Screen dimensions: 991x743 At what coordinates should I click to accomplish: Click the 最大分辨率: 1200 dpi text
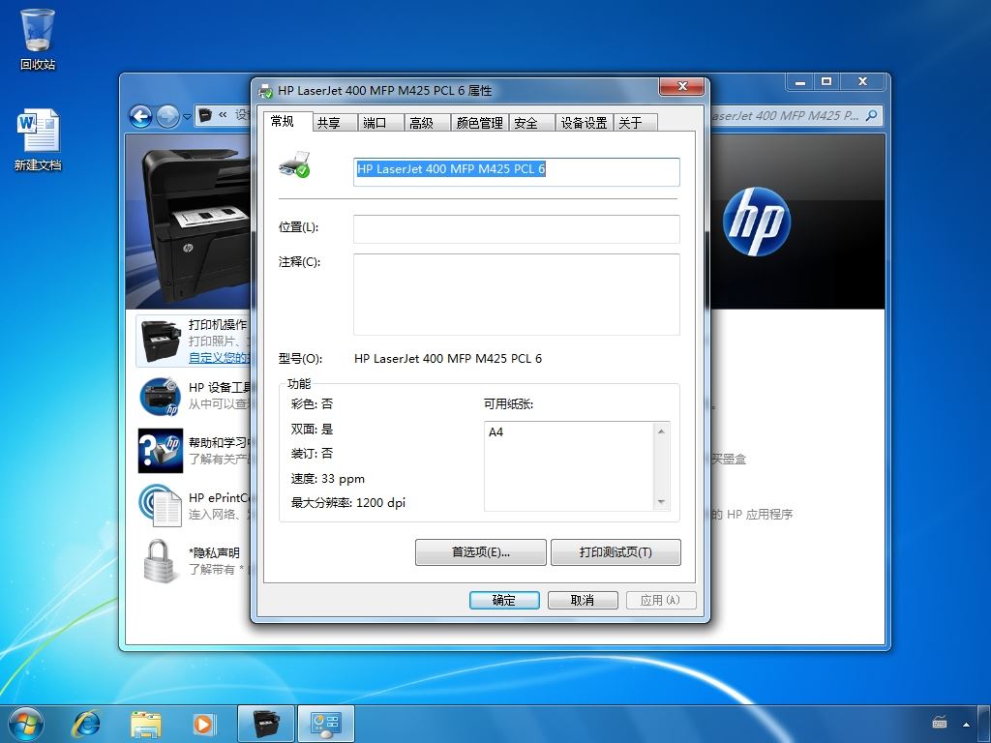(348, 503)
